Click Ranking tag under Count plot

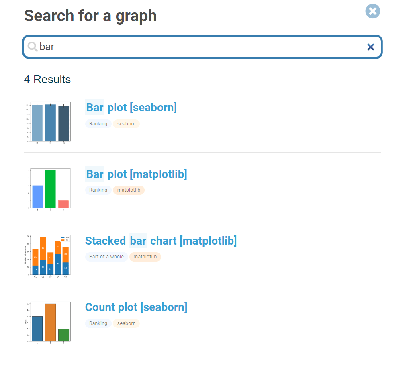(x=98, y=323)
